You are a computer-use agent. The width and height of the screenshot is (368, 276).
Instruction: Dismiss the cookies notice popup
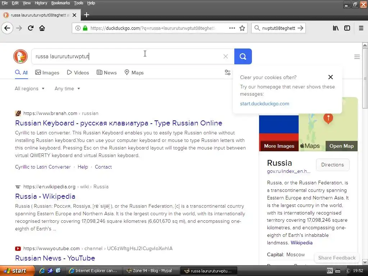[331, 77]
